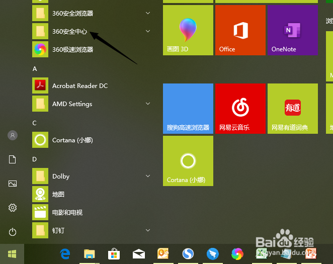The height and width of the screenshot is (264, 333).
Task: Click the 电影和电视 text label
Action: 67,212
